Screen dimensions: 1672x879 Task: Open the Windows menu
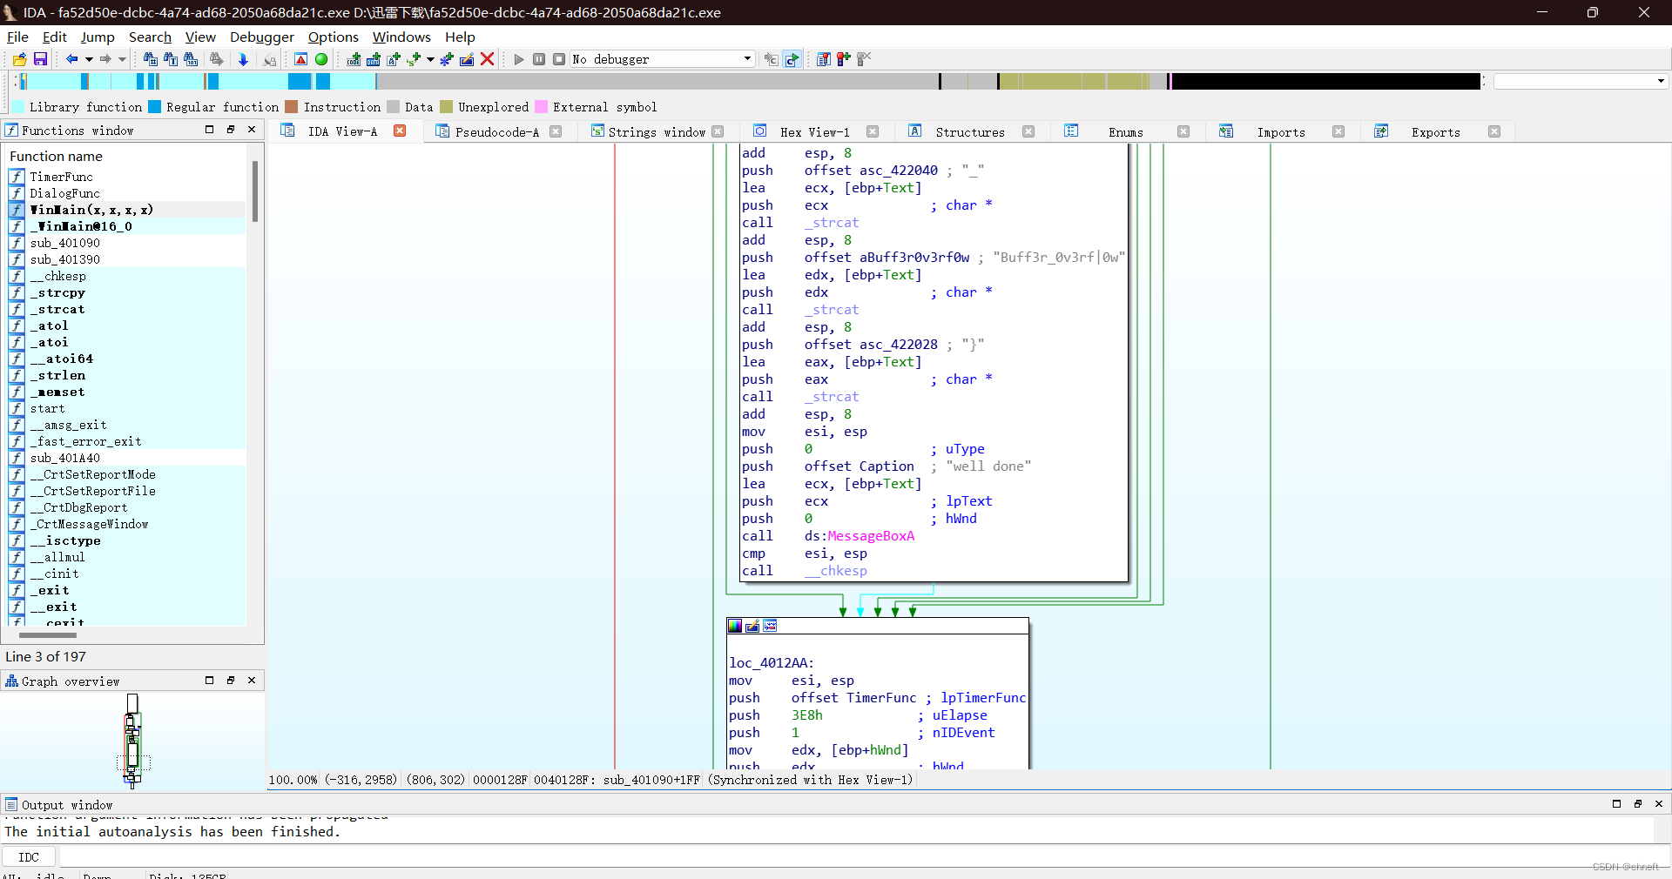tap(401, 37)
